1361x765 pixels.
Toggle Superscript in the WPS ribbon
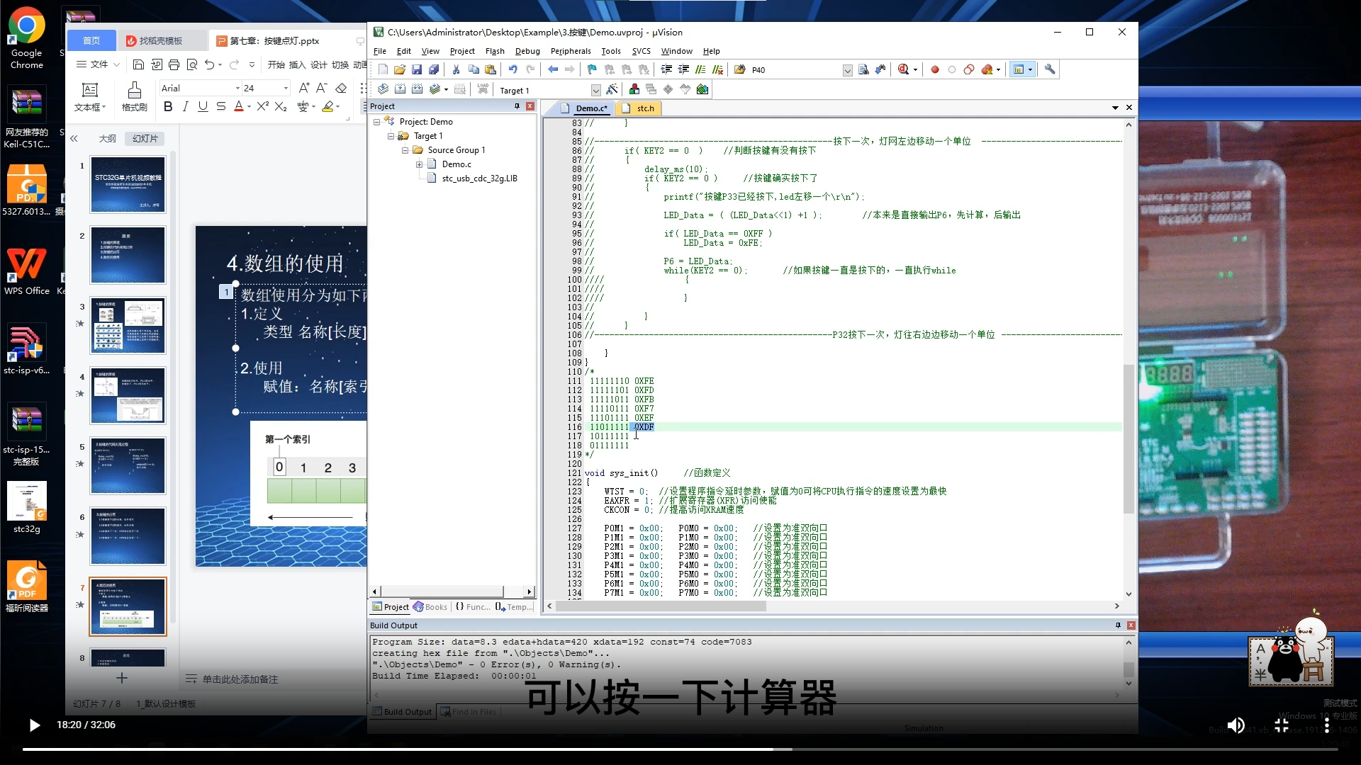point(262,106)
